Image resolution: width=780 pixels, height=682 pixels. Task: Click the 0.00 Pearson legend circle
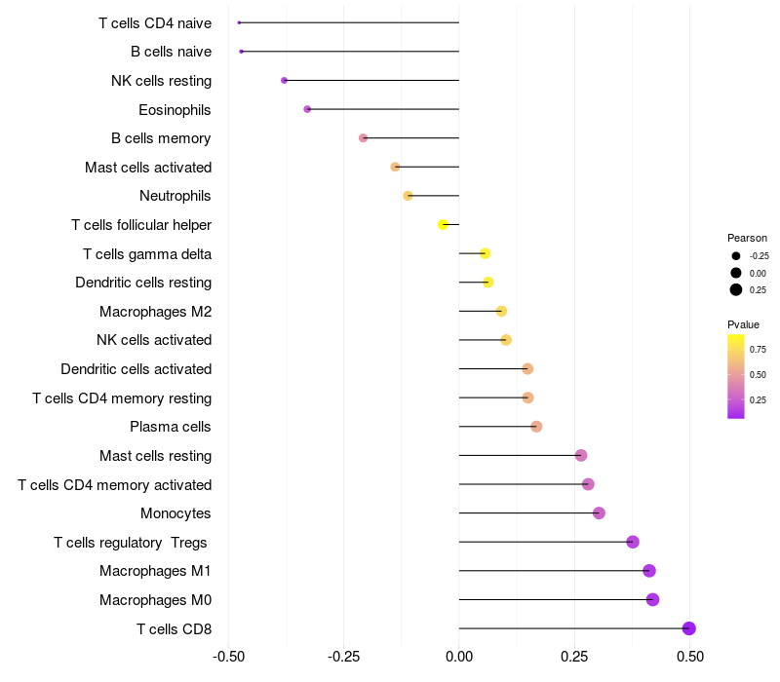(736, 273)
